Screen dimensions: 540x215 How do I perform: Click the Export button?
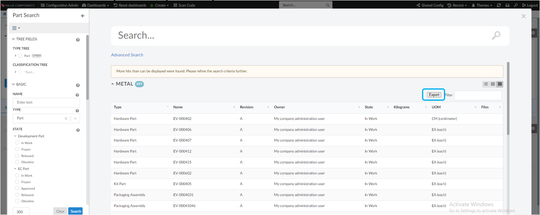tap(434, 95)
